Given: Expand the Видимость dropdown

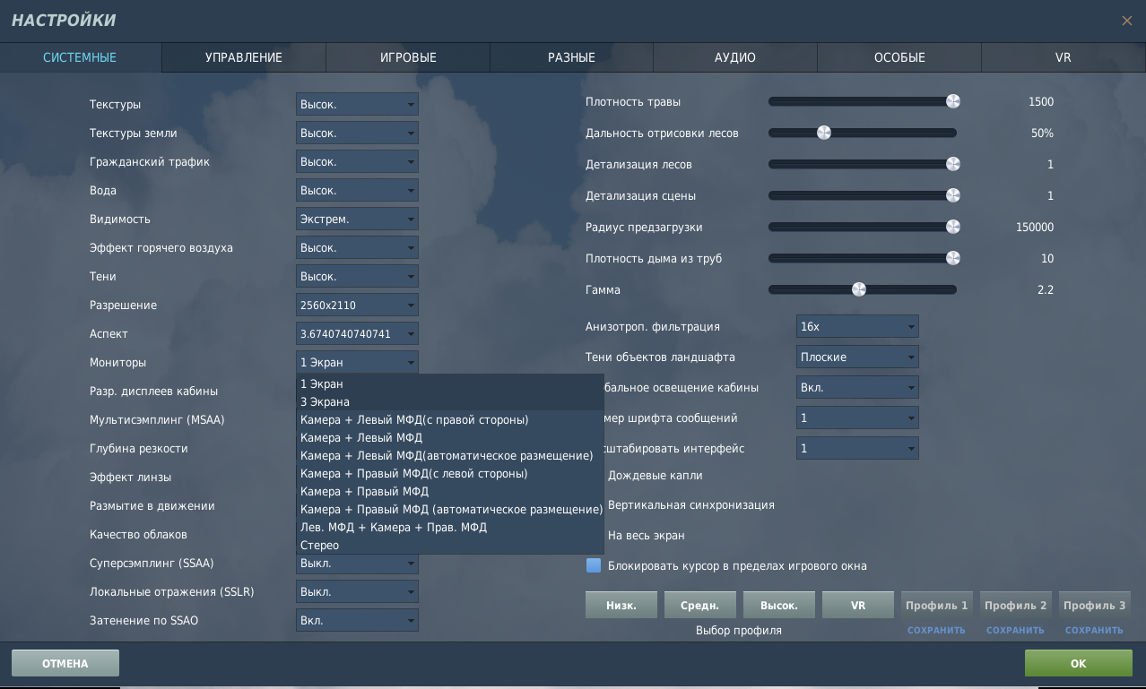Looking at the screenshot, I should 357,219.
